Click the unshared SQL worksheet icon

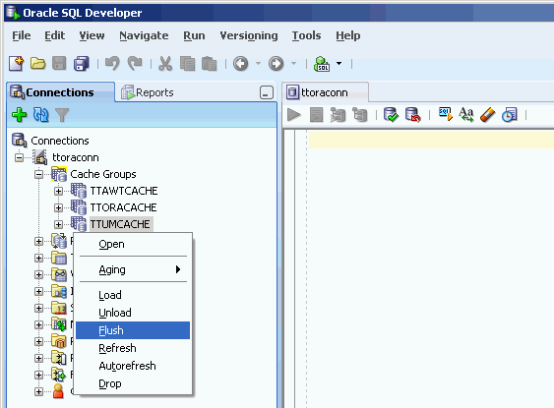tap(445, 115)
